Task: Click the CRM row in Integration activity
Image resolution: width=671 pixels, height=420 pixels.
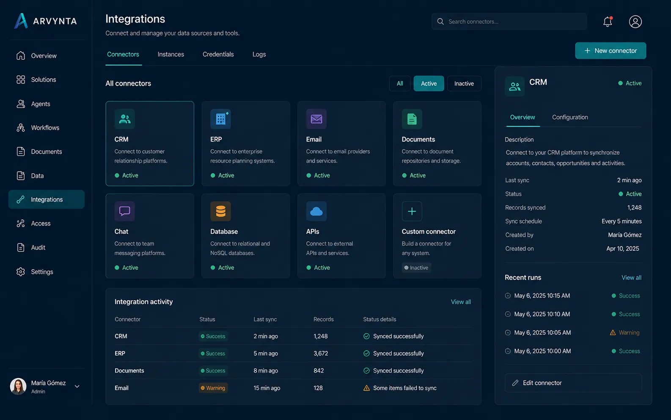Action: coord(293,336)
